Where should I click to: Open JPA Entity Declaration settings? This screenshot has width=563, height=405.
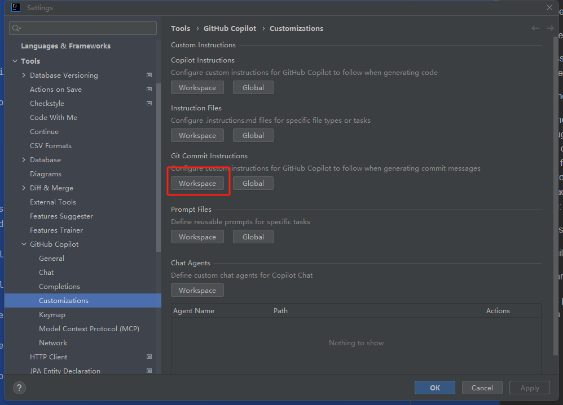pyautogui.click(x=65, y=371)
